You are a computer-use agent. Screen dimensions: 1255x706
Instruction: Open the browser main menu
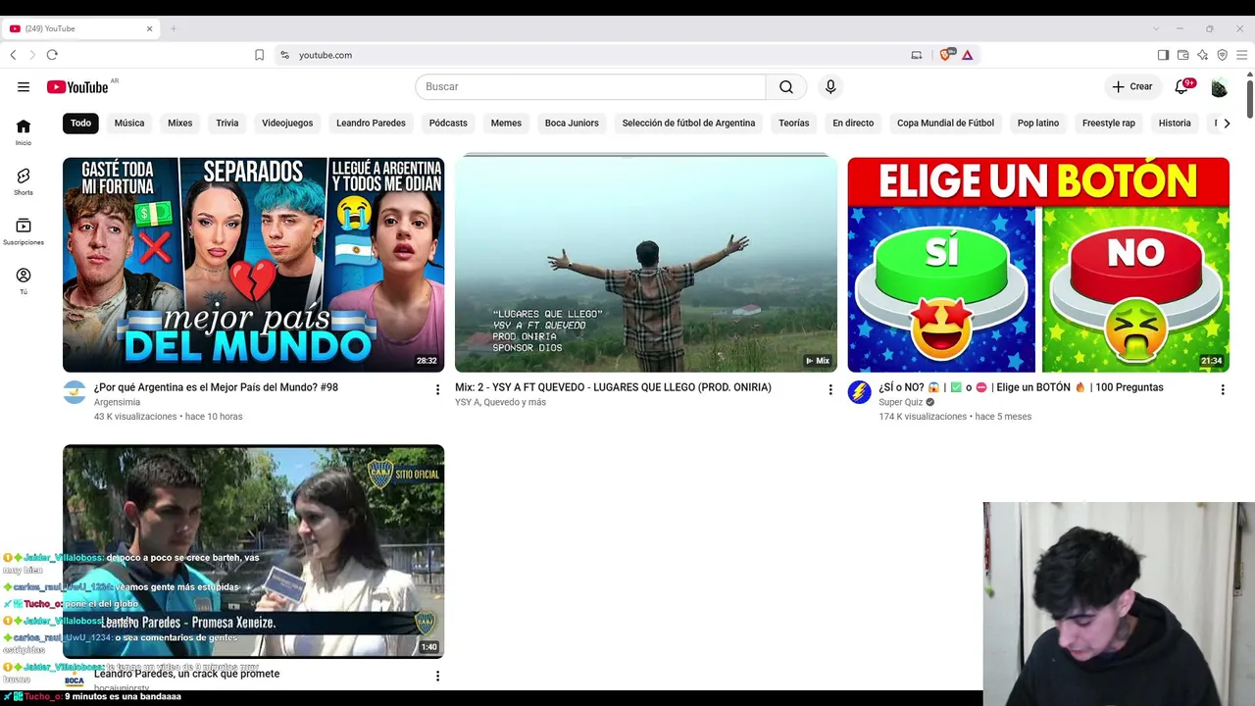point(1241,55)
